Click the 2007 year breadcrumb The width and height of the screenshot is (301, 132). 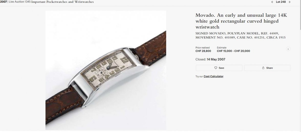tap(3, 2)
